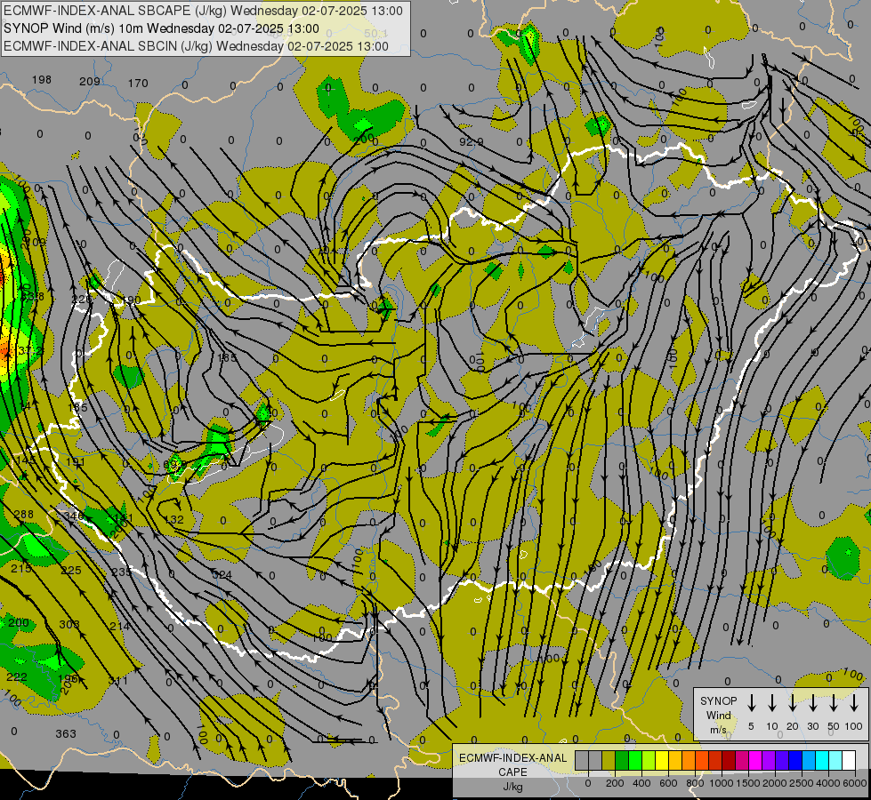Screen dimensions: 871x800
Task: Click the 'SYNOP Wind m/s' legend label
Action: [718, 715]
